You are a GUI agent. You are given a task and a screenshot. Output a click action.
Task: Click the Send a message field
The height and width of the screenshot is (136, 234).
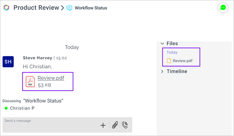(67, 125)
